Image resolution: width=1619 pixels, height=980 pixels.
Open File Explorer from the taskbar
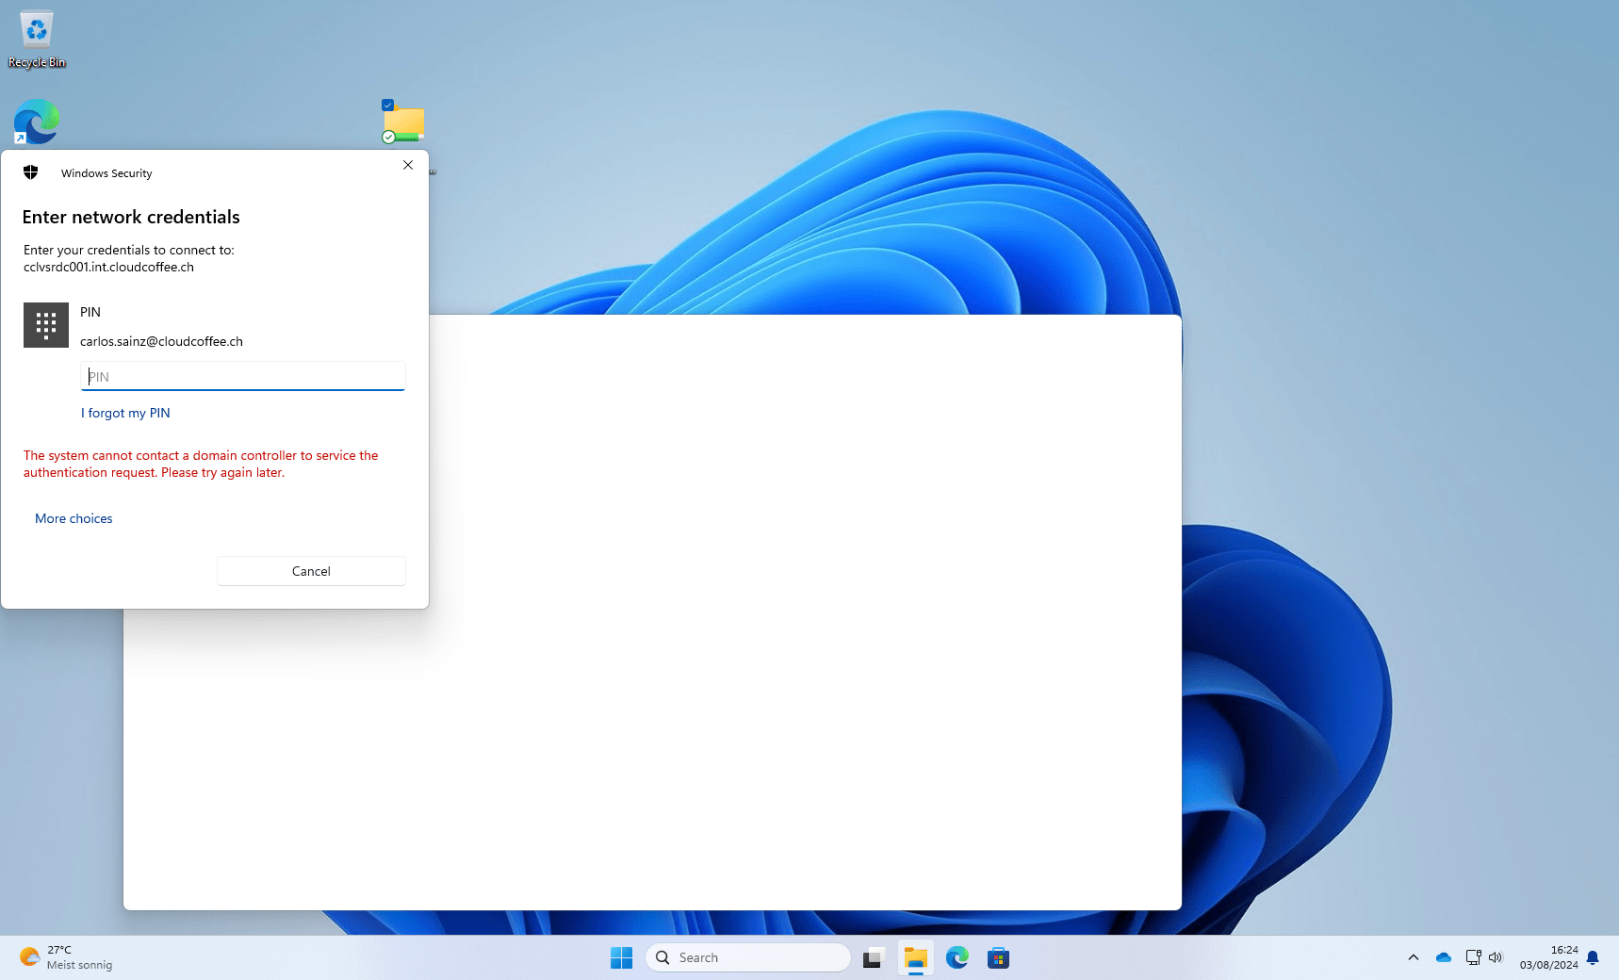click(915, 956)
